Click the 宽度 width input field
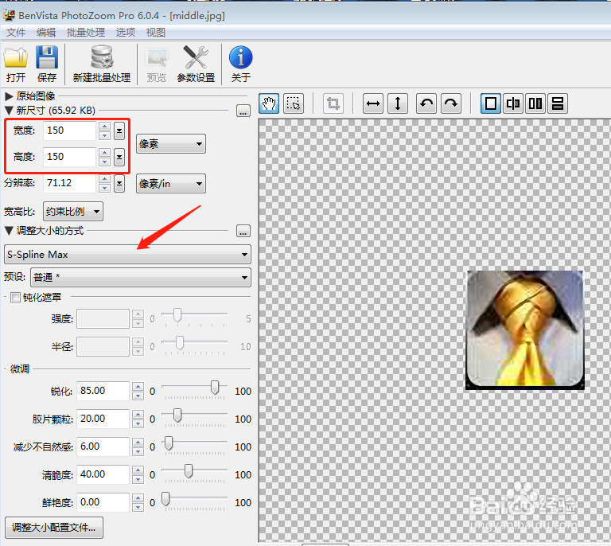This screenshot has height=546, width=611. tap(69, 131)
